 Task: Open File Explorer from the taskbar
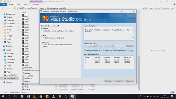[x=22, y=97]
